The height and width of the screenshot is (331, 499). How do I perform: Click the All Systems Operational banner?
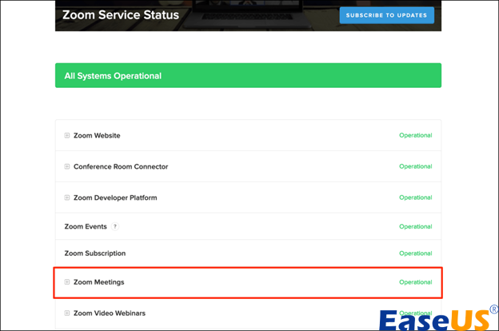tap(248, 75)
